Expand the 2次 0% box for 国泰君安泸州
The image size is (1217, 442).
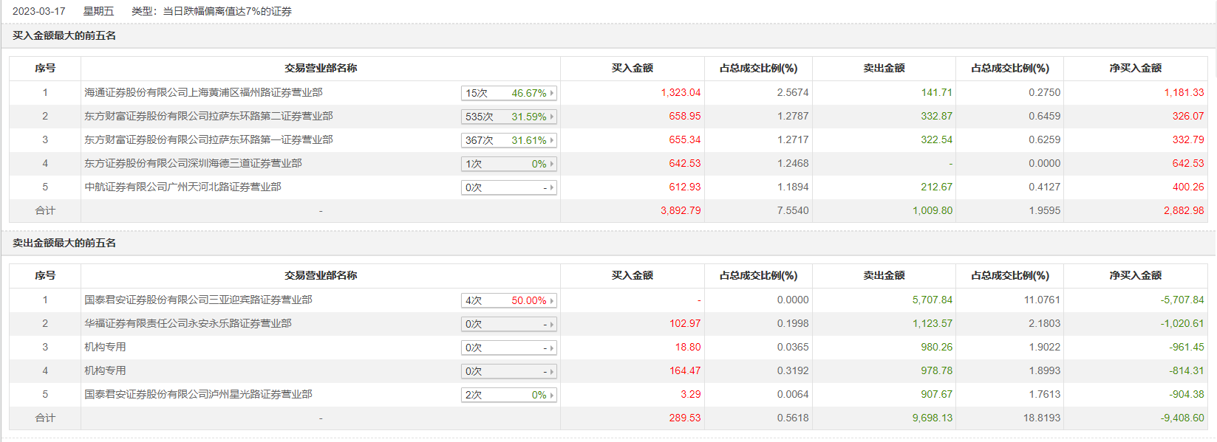pos(508,395)
